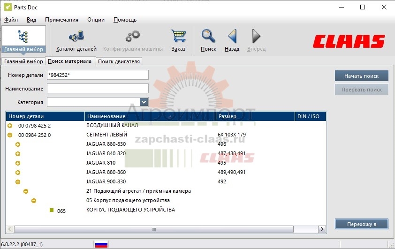This screenshot has width=395, height=249.
Task: Select JAGUAR 900-830 row text
Action: pos(106,181)
